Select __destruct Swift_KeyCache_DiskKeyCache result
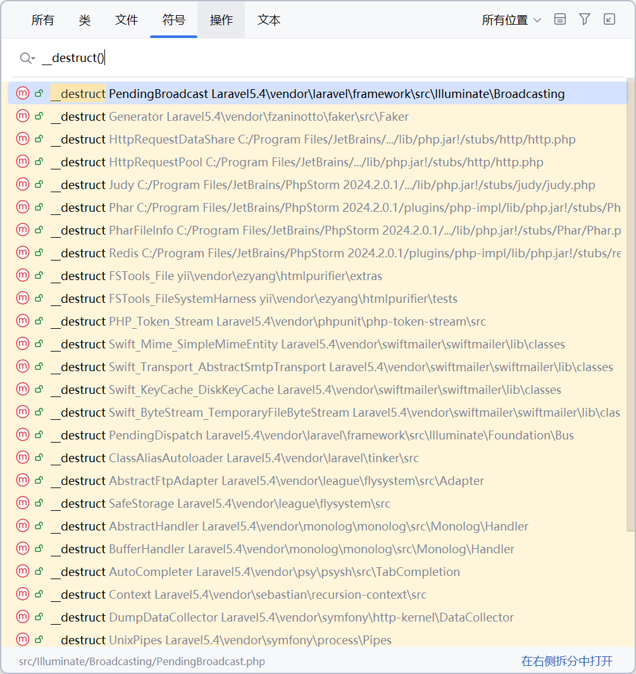This screenshot has width=636, height=674. 318,389
